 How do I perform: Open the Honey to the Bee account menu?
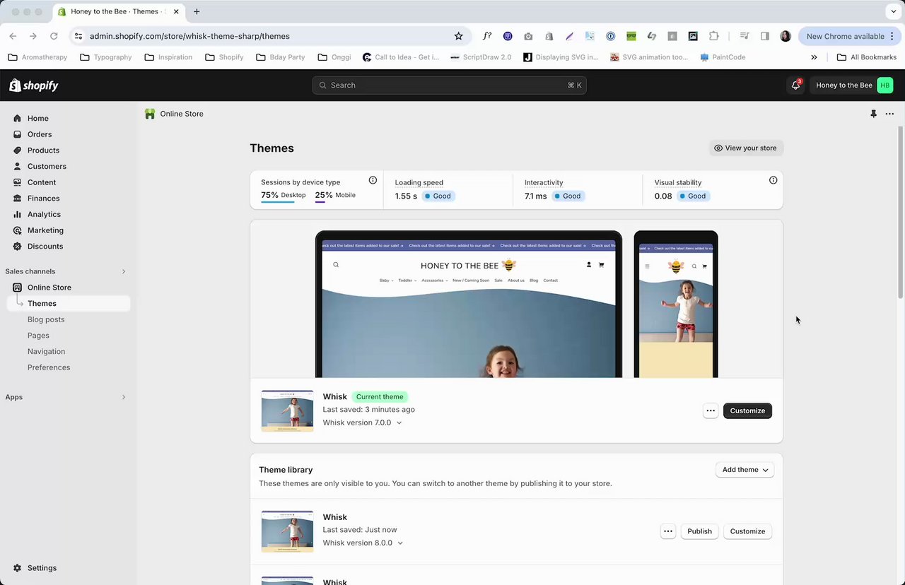click(854, 85)
